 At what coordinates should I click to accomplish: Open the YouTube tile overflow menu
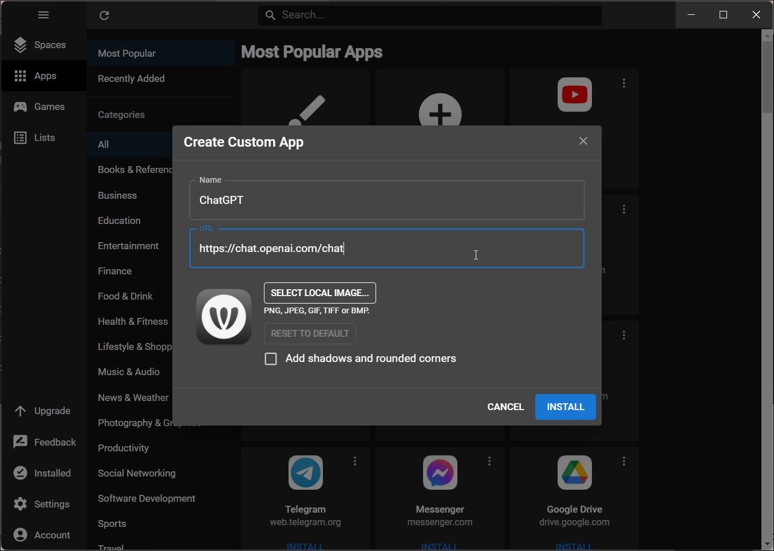coord(623,83)
